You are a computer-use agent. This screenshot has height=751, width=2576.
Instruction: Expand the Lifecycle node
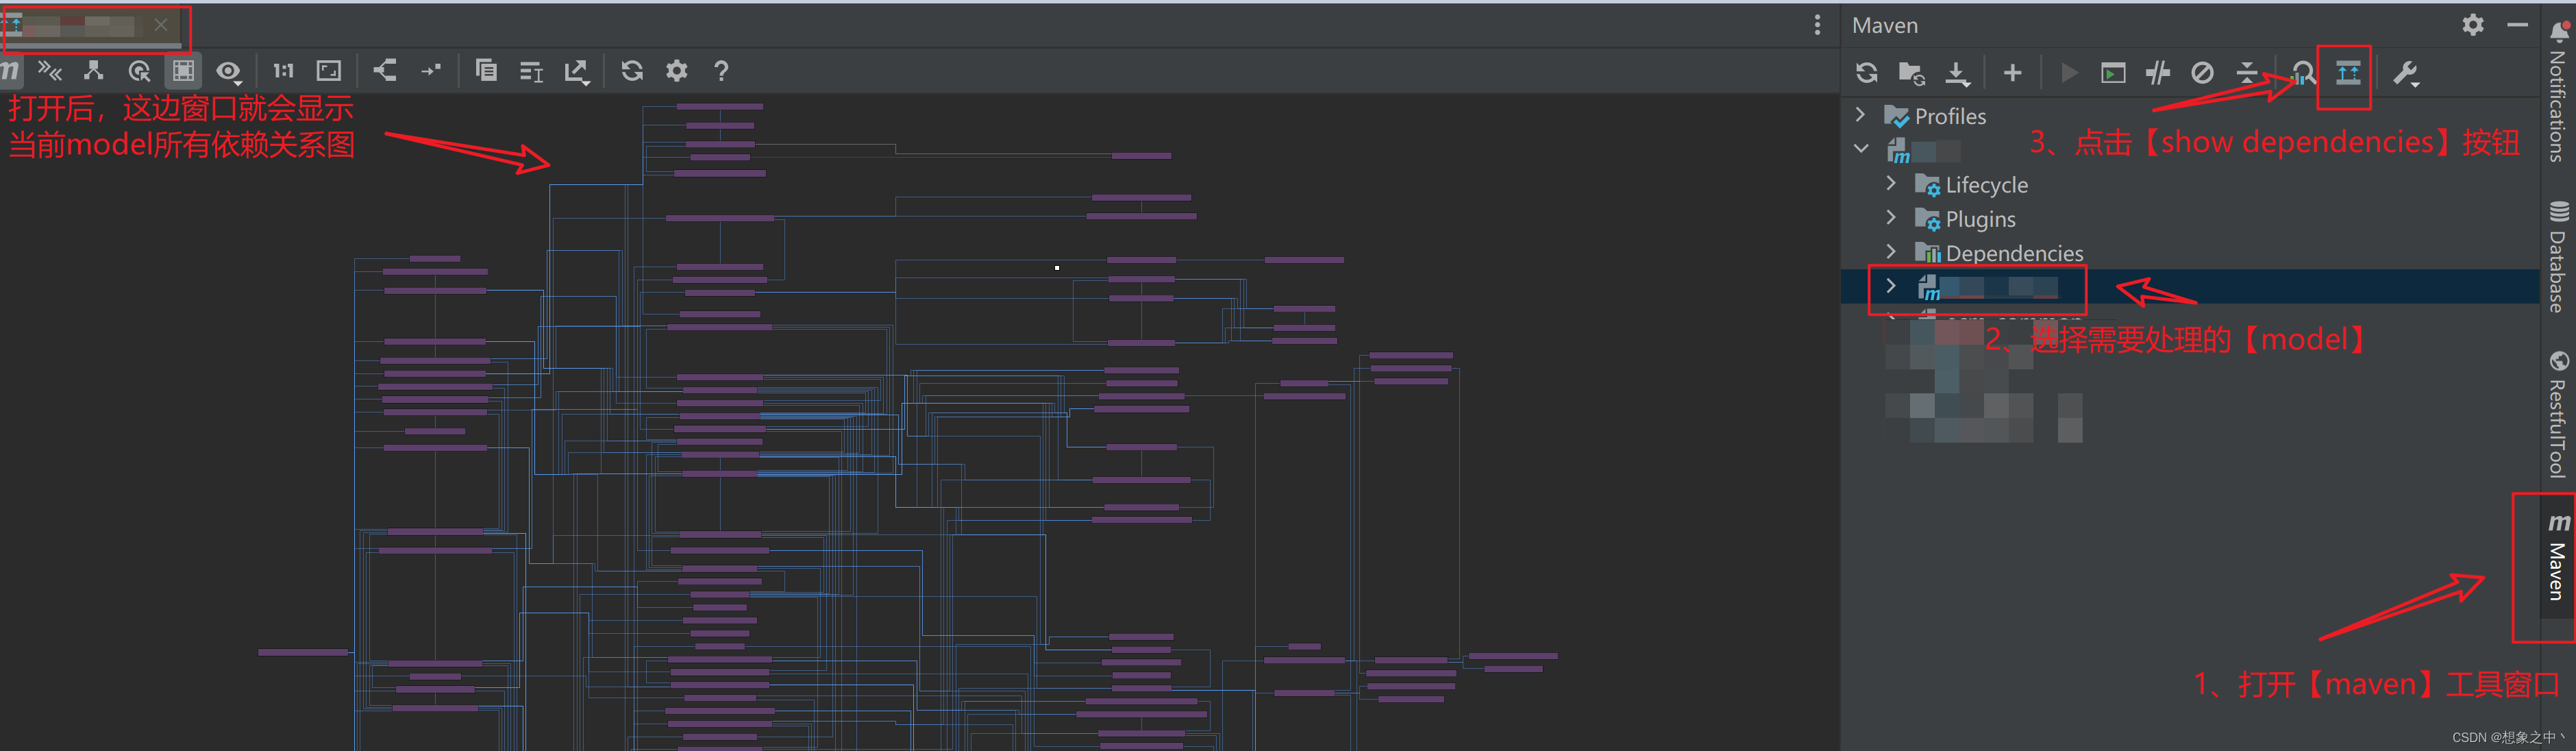point(1890,184)
